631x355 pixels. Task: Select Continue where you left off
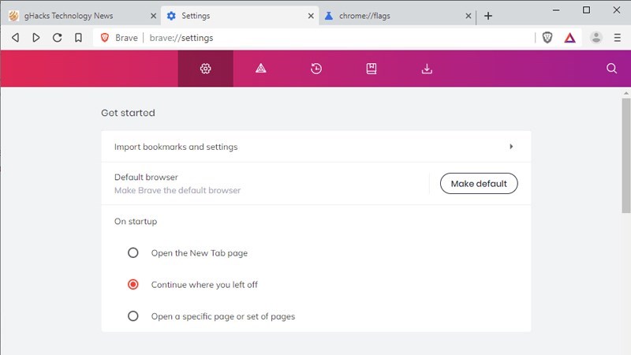pyautogui.click(x=133, y=285)
